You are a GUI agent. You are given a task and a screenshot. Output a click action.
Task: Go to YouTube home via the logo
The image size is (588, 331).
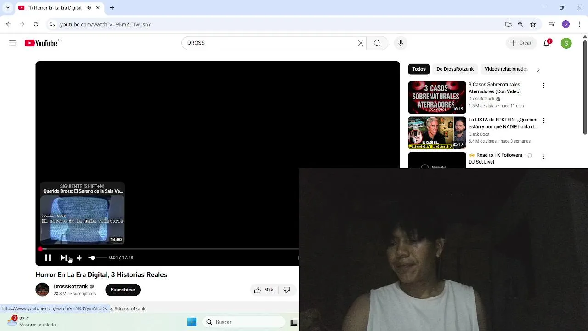click(41, 43)
